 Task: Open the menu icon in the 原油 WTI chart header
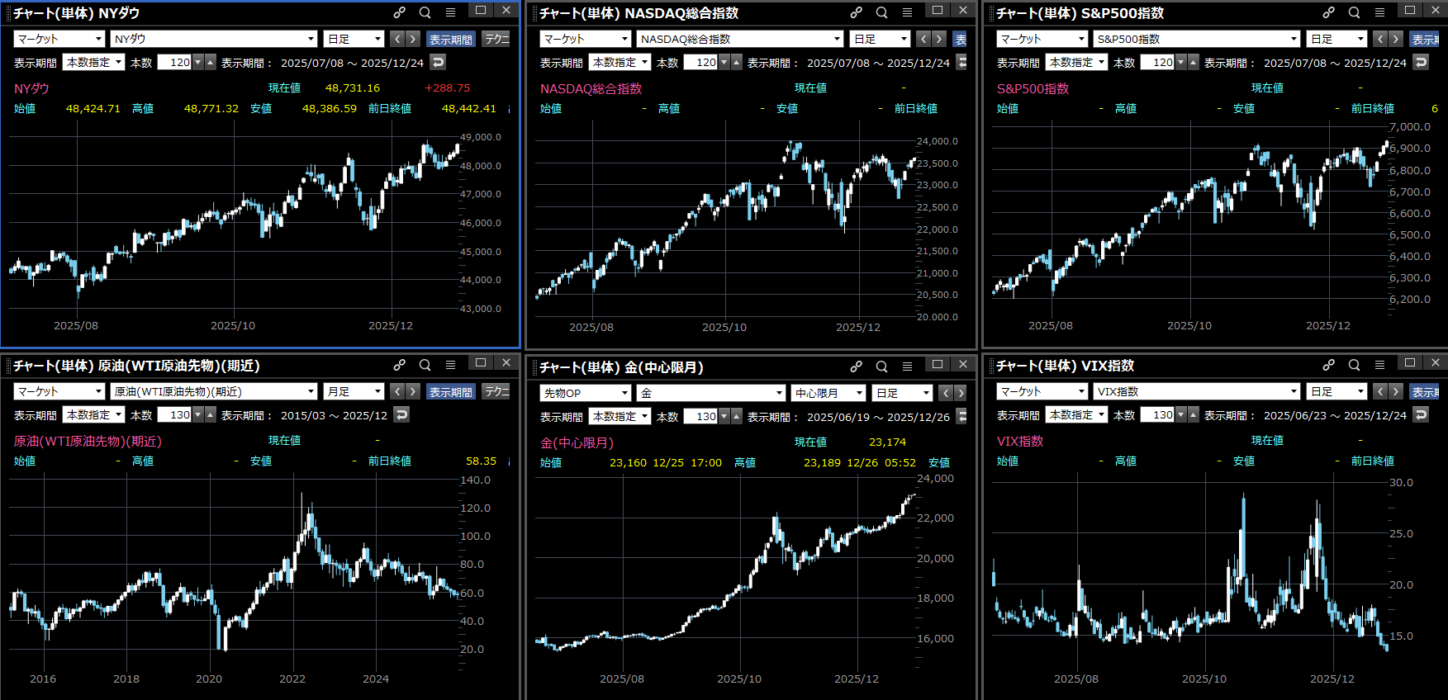coord(450,365)
